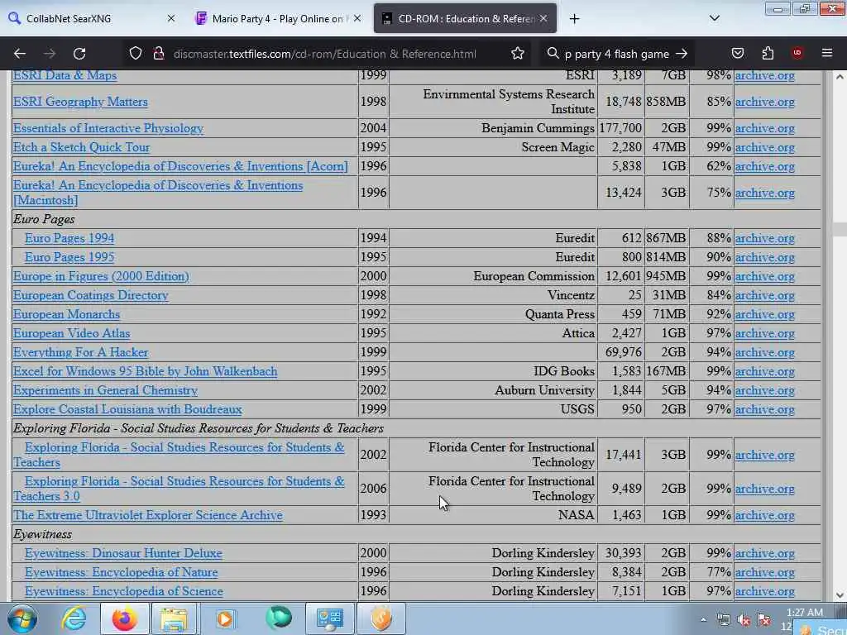The image size is (847, 635).
Task: Show hidden system tray icons
Action: pyautogui.click(x=703, y=620)
